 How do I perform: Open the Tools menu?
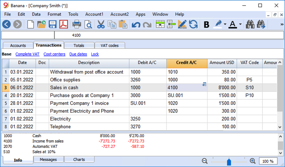[x=73, y=14]
